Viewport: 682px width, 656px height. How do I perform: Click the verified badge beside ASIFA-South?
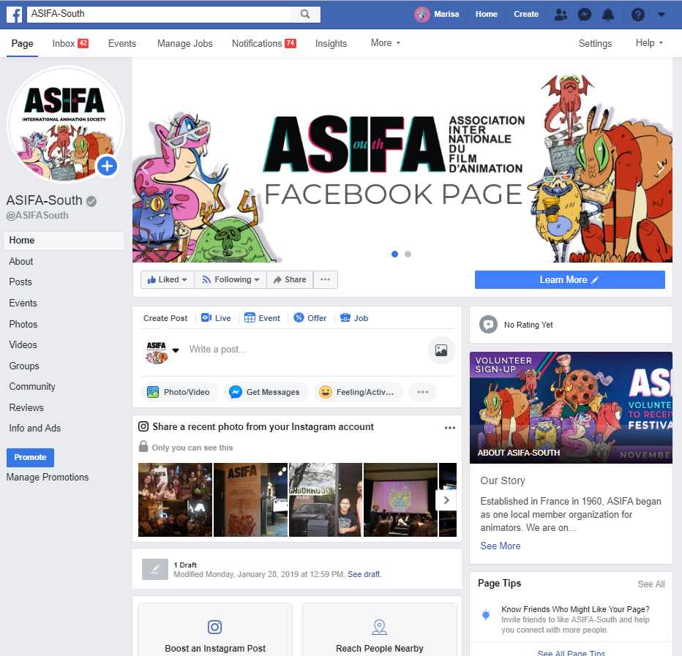pyautogui.click(x=91, y=201)
